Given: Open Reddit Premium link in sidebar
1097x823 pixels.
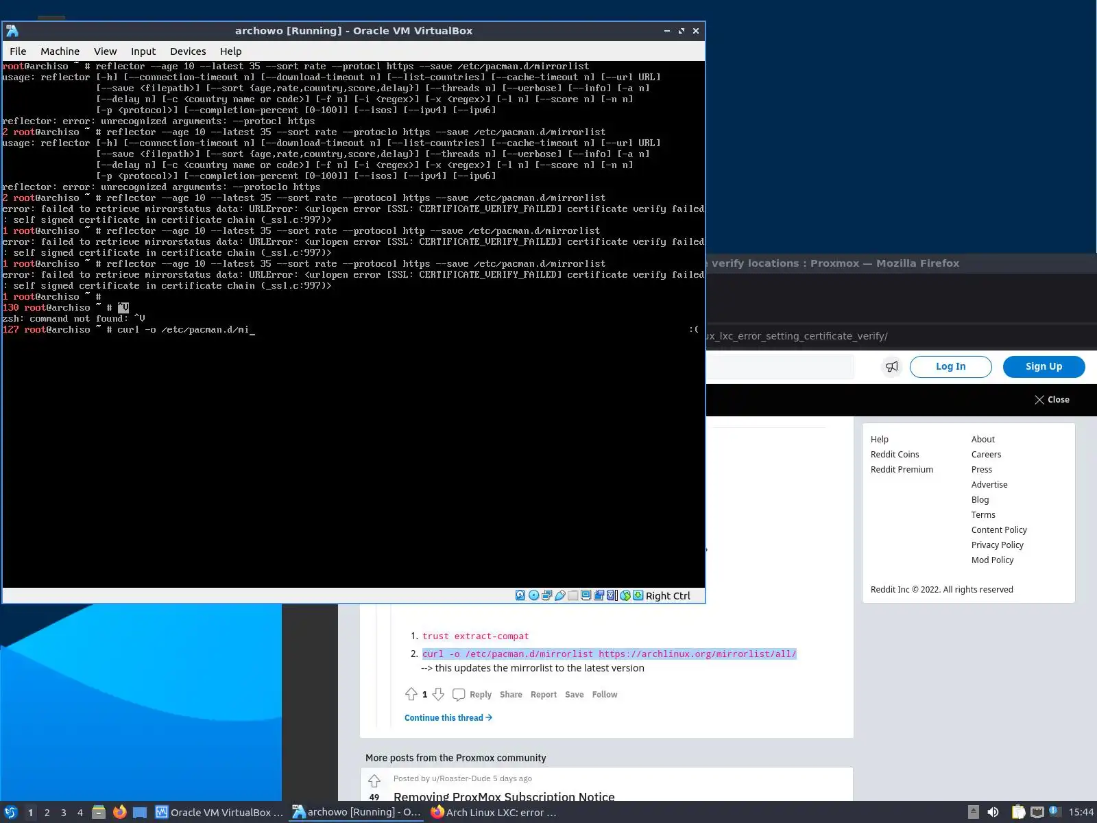Looking at the screenshot, I should click(902, 470).
